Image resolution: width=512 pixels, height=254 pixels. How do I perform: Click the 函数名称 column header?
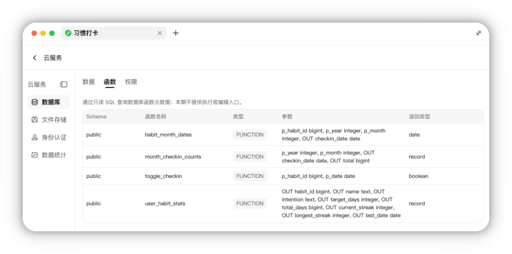click(155, 116)
